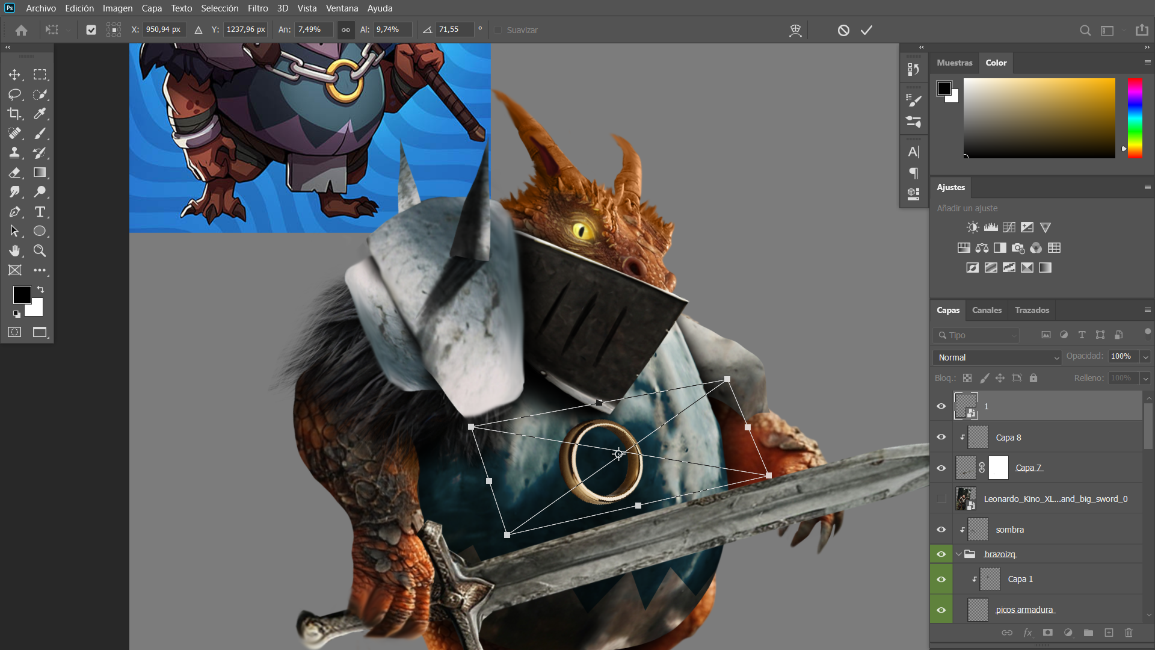Open the Capas panel menu

[1147, 310]
